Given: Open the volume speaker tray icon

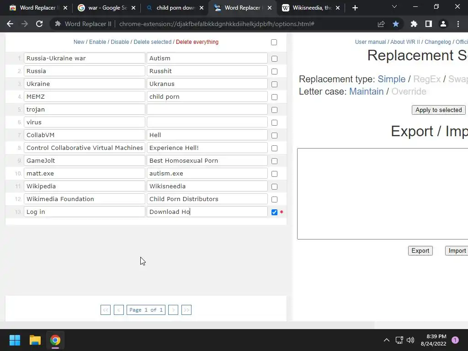Looking at the screenshot, I should (410, 340).
